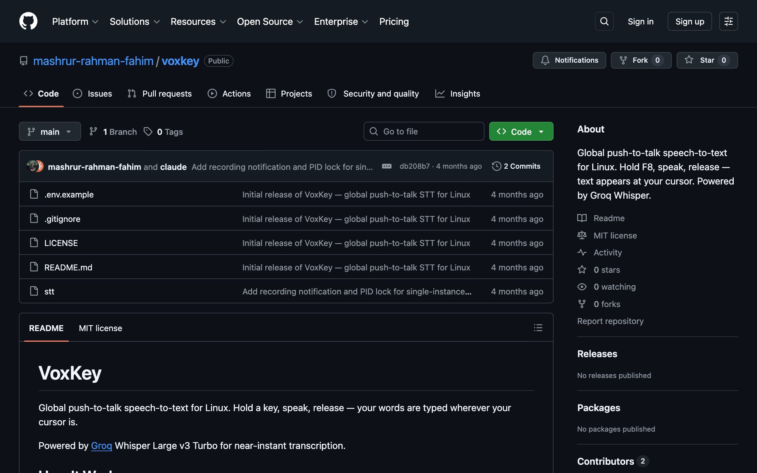Click the bell icon in Notifications

545,60
